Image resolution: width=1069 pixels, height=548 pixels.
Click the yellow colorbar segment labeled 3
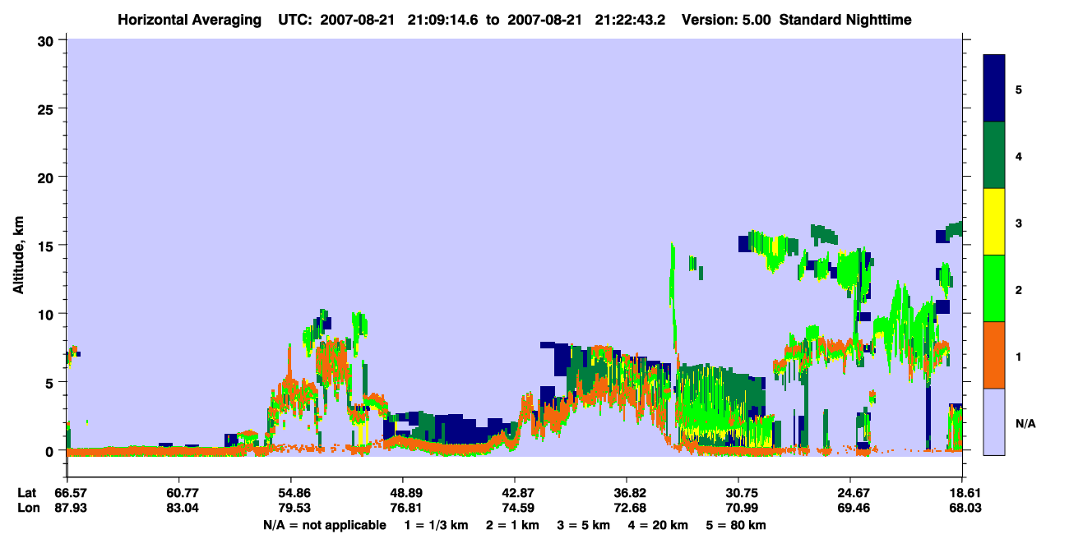coord(994,222)
